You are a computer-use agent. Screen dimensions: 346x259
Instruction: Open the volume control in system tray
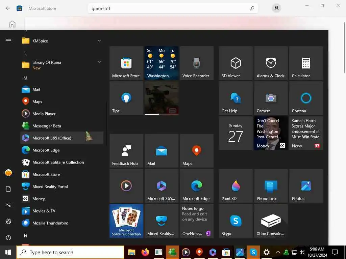coord(302,252)
